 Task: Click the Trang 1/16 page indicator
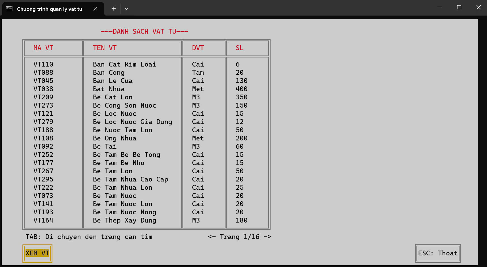pyautogui.click(x=240, y=237)
